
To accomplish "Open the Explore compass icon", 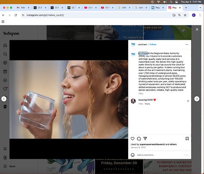I will tap(5, 63).
